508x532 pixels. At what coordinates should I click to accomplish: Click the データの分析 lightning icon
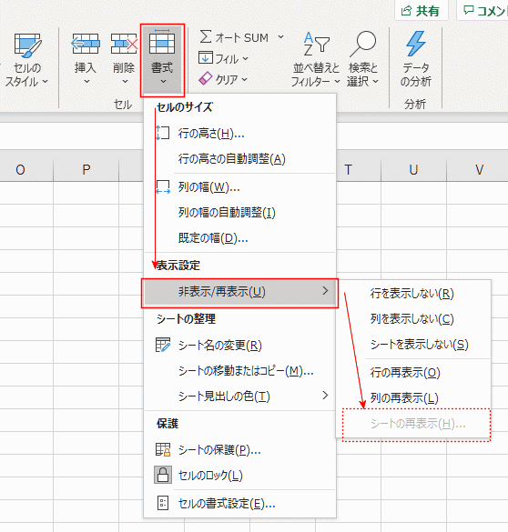click(x=416, y=45)
